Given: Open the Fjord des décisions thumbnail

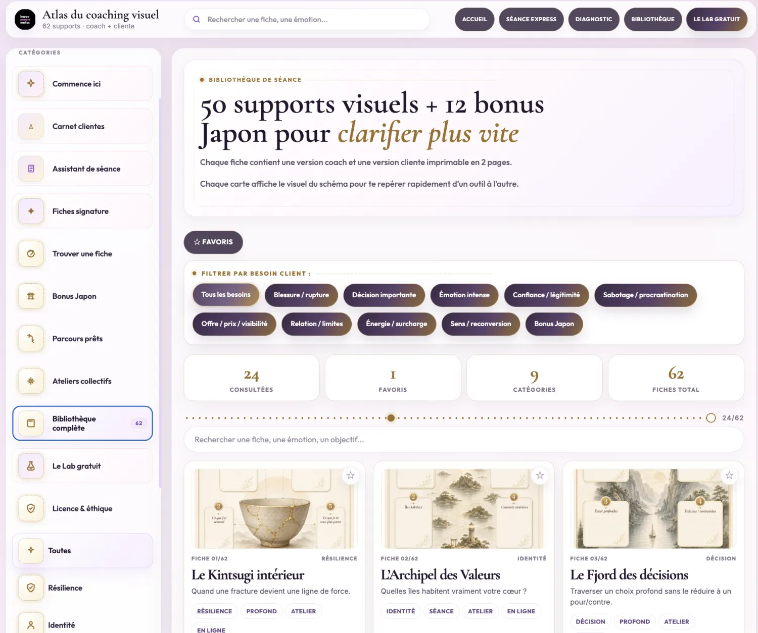Looking at the screenshot, I should tap(653, 508).
